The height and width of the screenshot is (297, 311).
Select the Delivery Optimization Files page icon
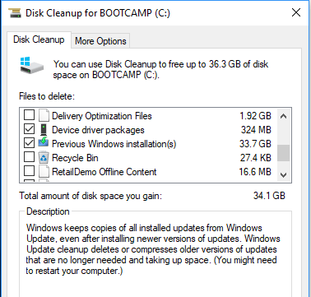pos(44,115)
